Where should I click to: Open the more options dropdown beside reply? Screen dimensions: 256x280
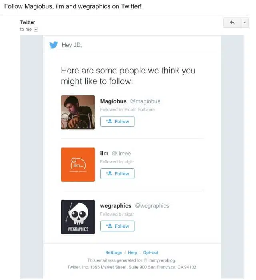pos(245,22)
